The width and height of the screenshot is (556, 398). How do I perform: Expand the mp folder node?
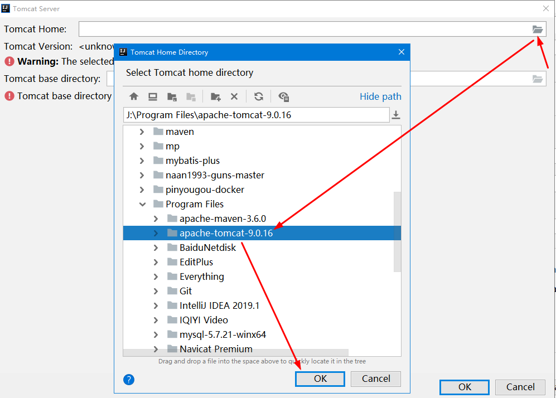[x=142, y=146]
